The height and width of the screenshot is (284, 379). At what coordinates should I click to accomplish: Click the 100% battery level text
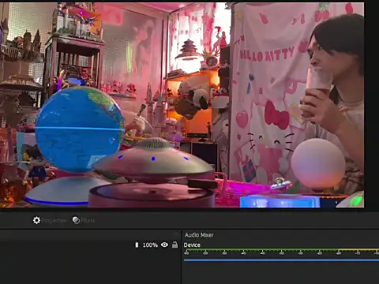coord(150,245)
